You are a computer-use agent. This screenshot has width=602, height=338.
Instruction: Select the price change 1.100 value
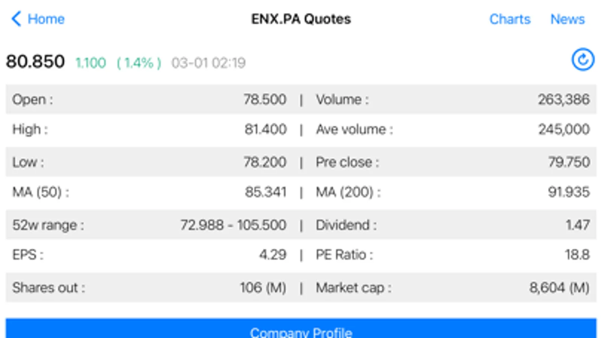(91, 63)
